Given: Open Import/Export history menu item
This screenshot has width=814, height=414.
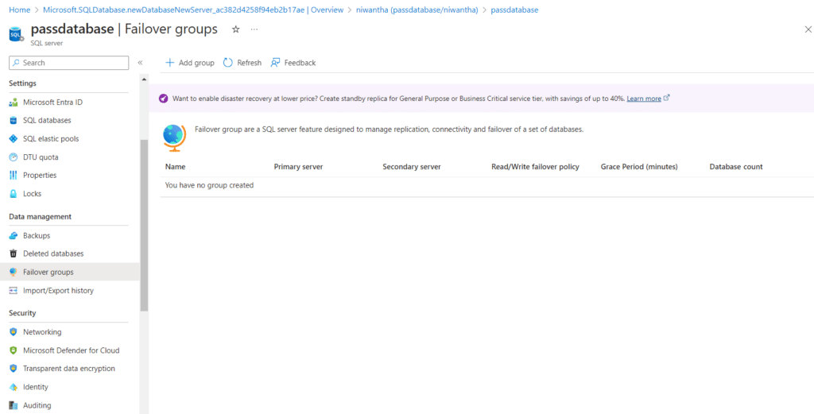Looking at the screenshot, I should (x=58, y=291).
